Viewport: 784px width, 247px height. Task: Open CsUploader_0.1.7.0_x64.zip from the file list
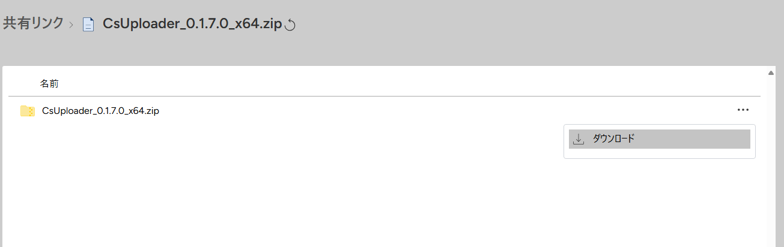click(x=100, y=111)
